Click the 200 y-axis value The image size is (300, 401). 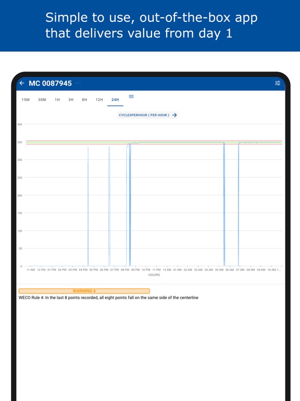click(x=20, y=195)
